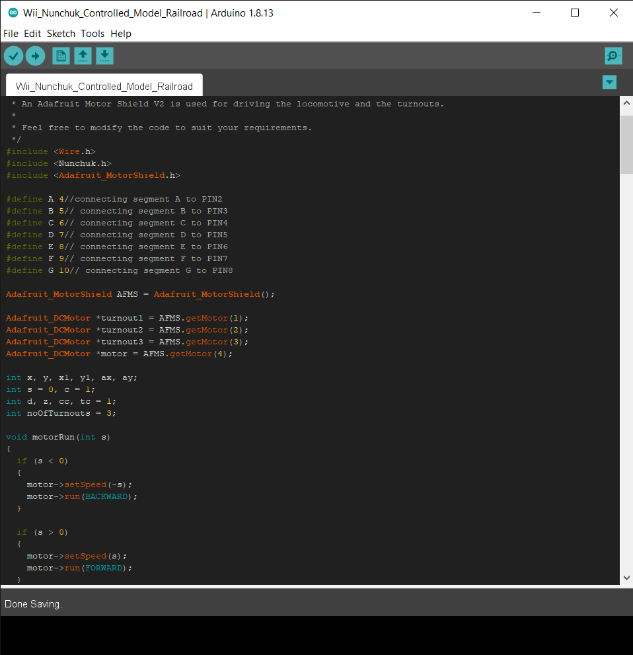The image size is (633, 655).
Task: Click the 'An Adafruit Motor Shield V2' comment line
Action: click(x=227, y=104)
